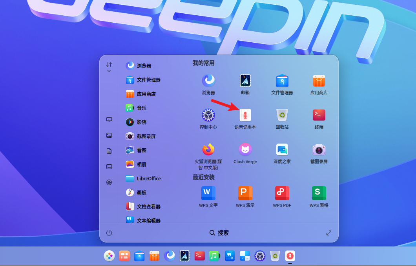Open pictures folder from launcher sidebar
Image resolution: width=416 pixels, height=266 pixels.
click(109, 135)
